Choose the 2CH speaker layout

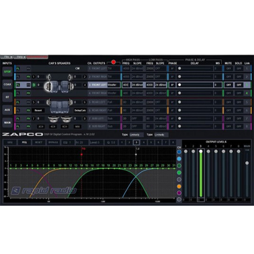pyautogui.click(x=41, y=126)
